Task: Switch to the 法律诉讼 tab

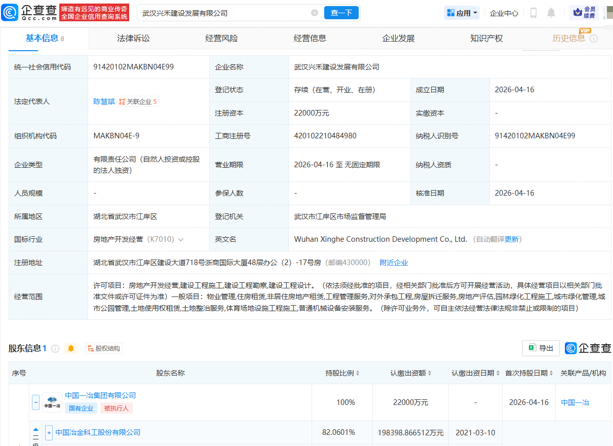Action: (x=133, y=38)
